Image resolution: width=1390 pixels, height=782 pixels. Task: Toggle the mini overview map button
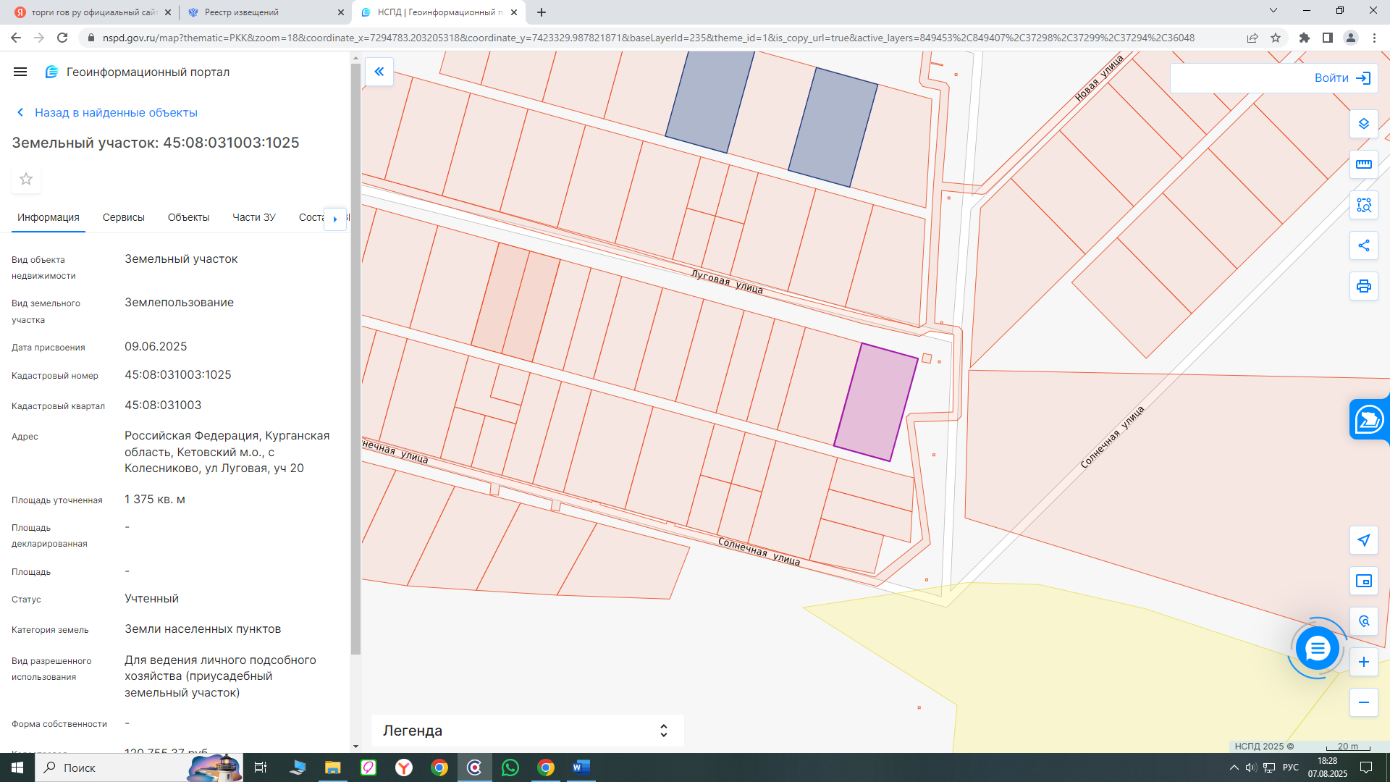[x=1363, y=581]
